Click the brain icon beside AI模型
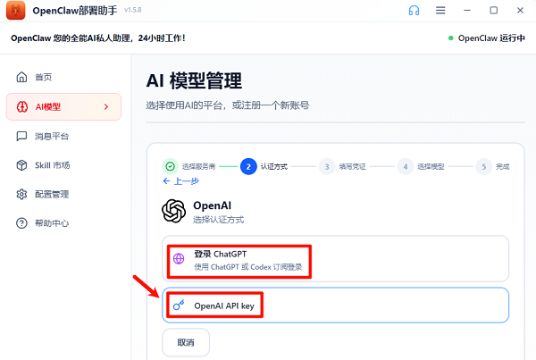536x360 pixels. [22, 106]
